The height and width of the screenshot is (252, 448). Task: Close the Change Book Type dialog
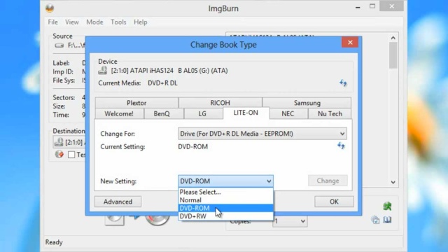coord(350,43)
